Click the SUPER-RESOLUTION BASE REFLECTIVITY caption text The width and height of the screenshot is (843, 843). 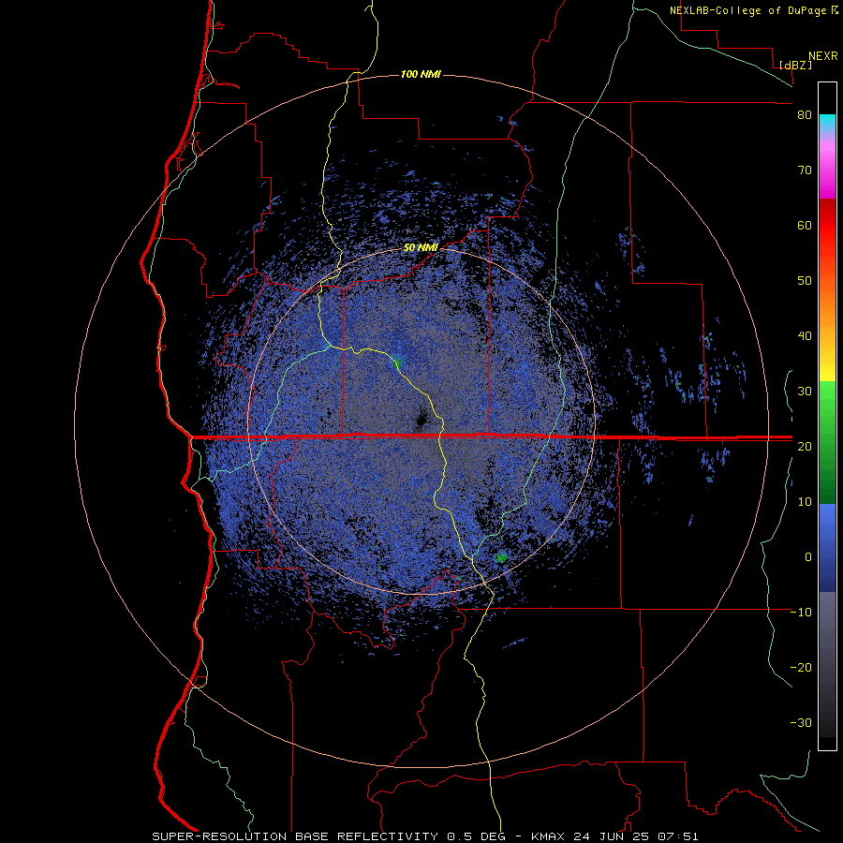295,836
